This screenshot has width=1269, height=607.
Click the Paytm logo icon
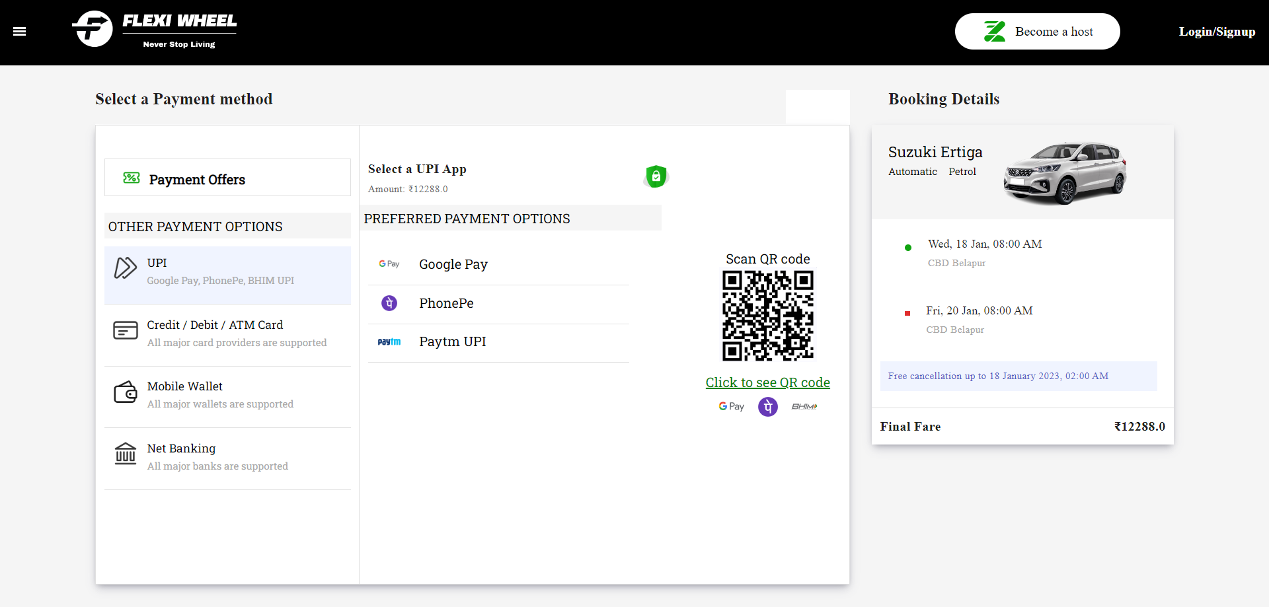pos(389,341)
